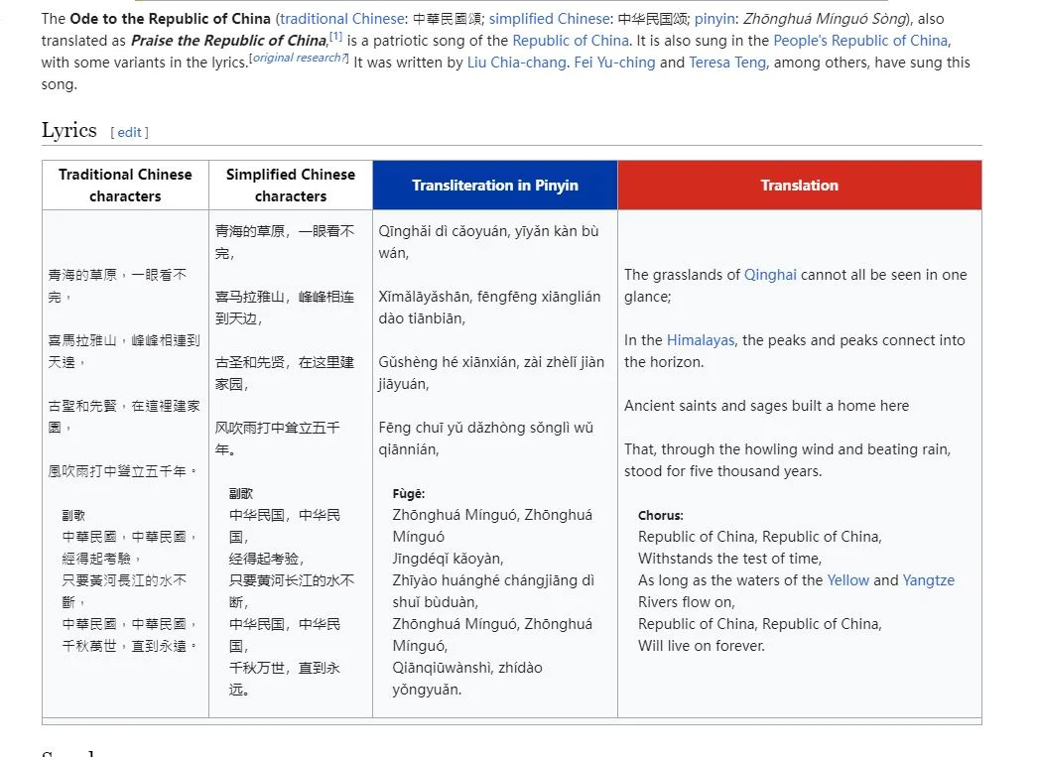Screen dimensions: 1038x757
Task: Follow the Yellow river link
Action: (x=847, y=580)
